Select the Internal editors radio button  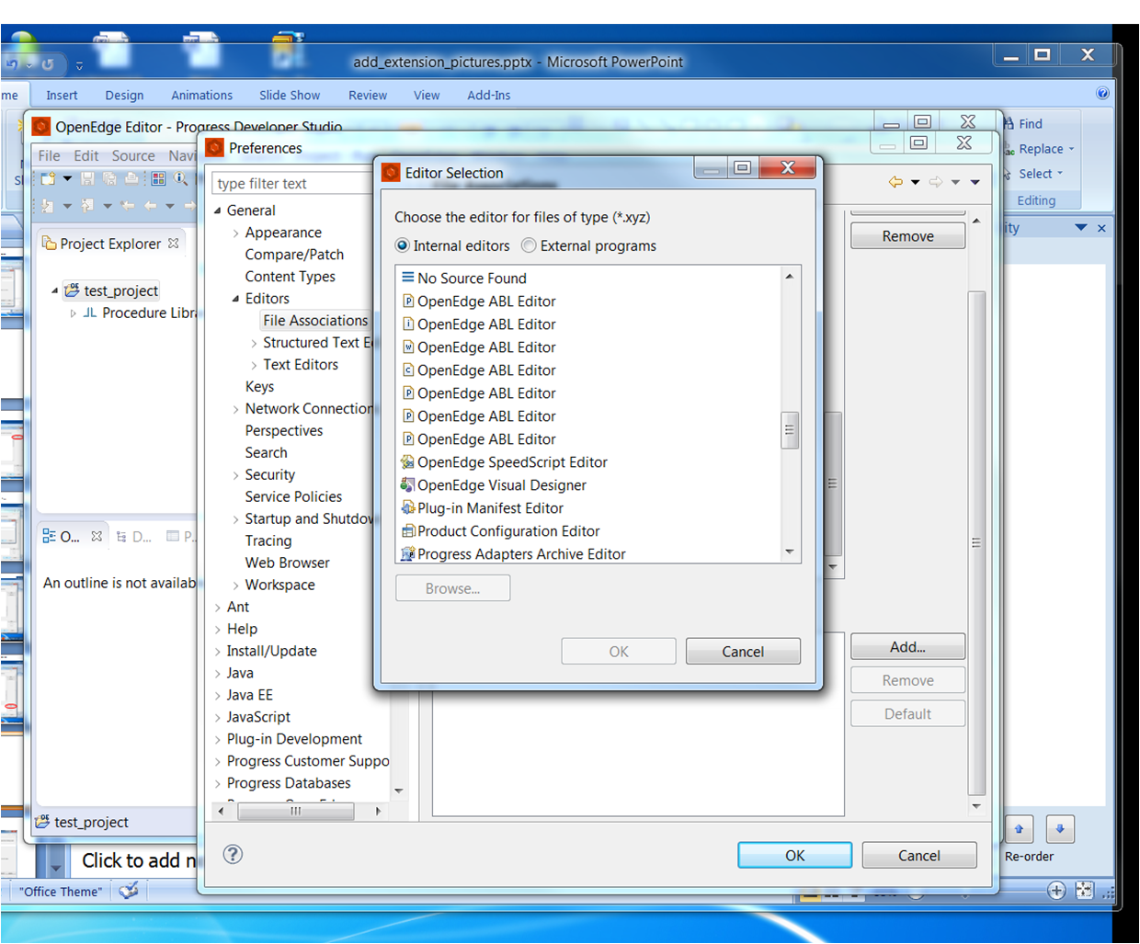tap(401, 245)
